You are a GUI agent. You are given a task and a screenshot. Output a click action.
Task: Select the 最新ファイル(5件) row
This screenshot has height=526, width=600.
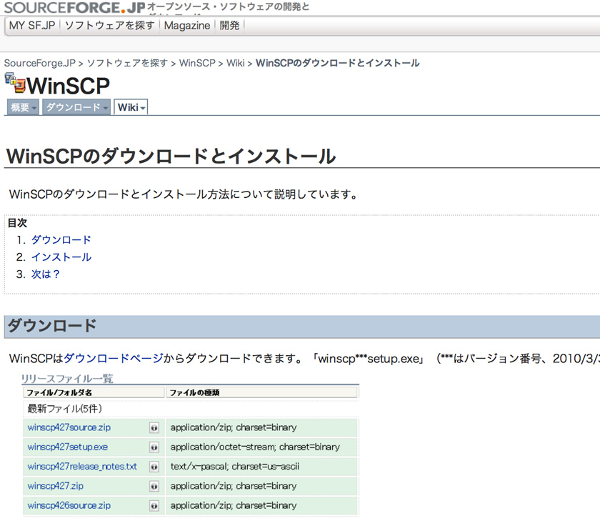pos(191,409)
